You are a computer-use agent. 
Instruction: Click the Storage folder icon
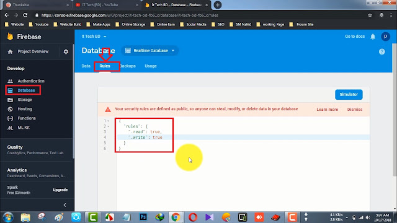10,100
